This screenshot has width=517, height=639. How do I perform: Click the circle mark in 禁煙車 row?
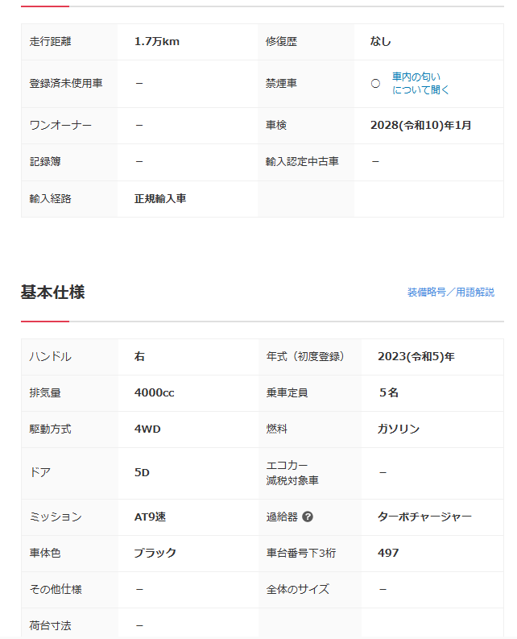pyautogui.click(x=375, y=83)
